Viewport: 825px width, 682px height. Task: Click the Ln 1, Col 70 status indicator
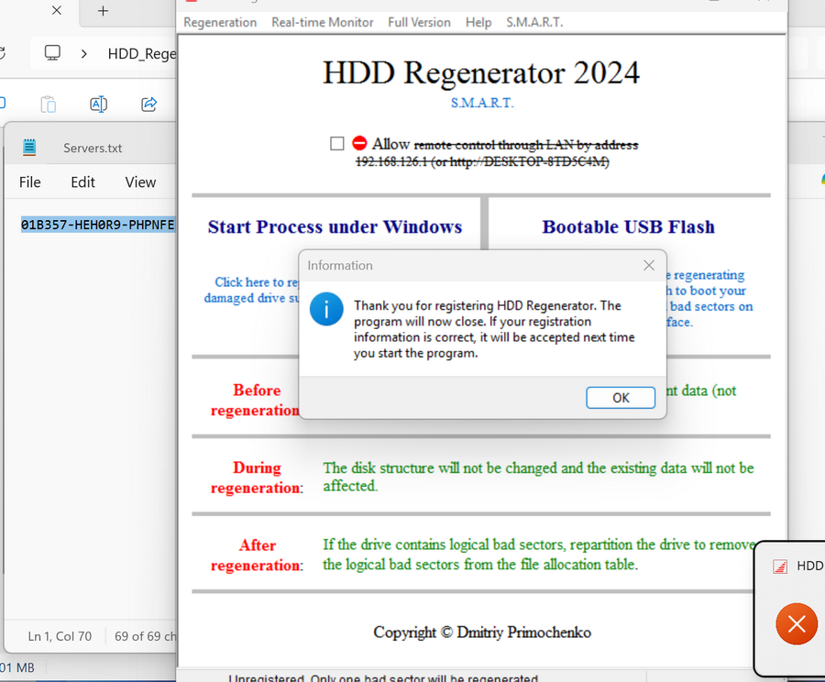tap(60, 636)
